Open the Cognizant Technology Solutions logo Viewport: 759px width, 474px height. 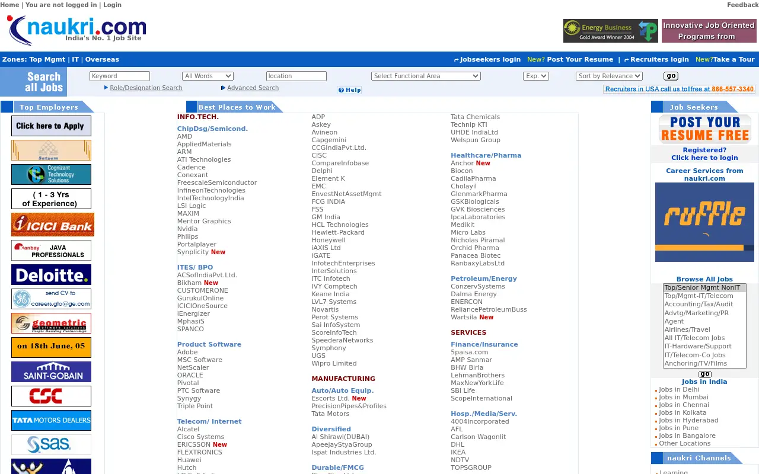51,175
